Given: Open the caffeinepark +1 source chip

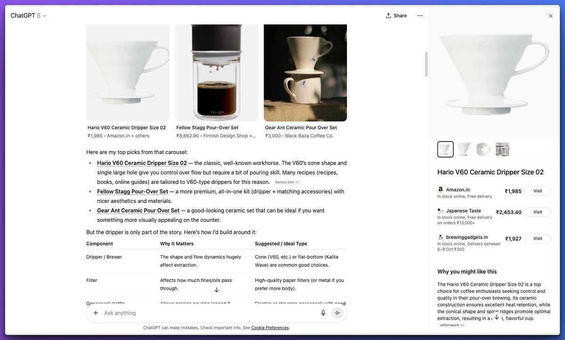Looking at the screenshot, I should [452, 325].
